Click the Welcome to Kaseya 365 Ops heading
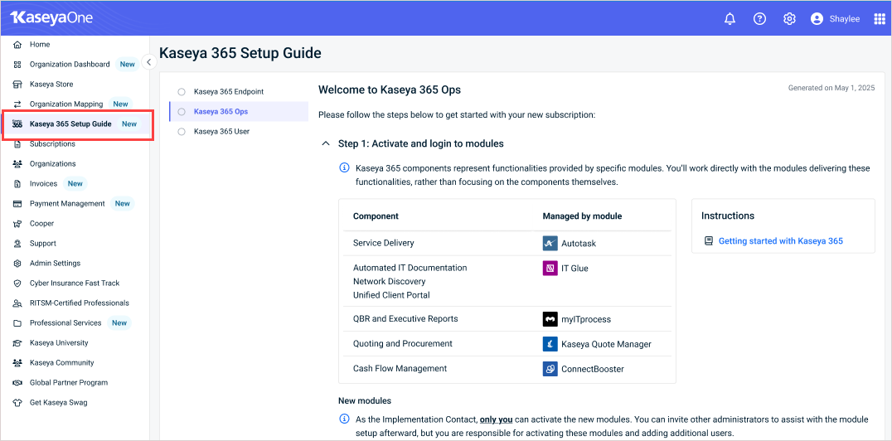This screenshot has width=892, height=441. coord(390,90)
